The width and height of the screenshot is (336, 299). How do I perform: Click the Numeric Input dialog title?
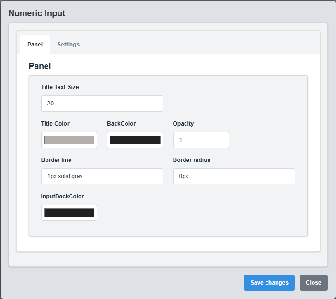[37, 13]
